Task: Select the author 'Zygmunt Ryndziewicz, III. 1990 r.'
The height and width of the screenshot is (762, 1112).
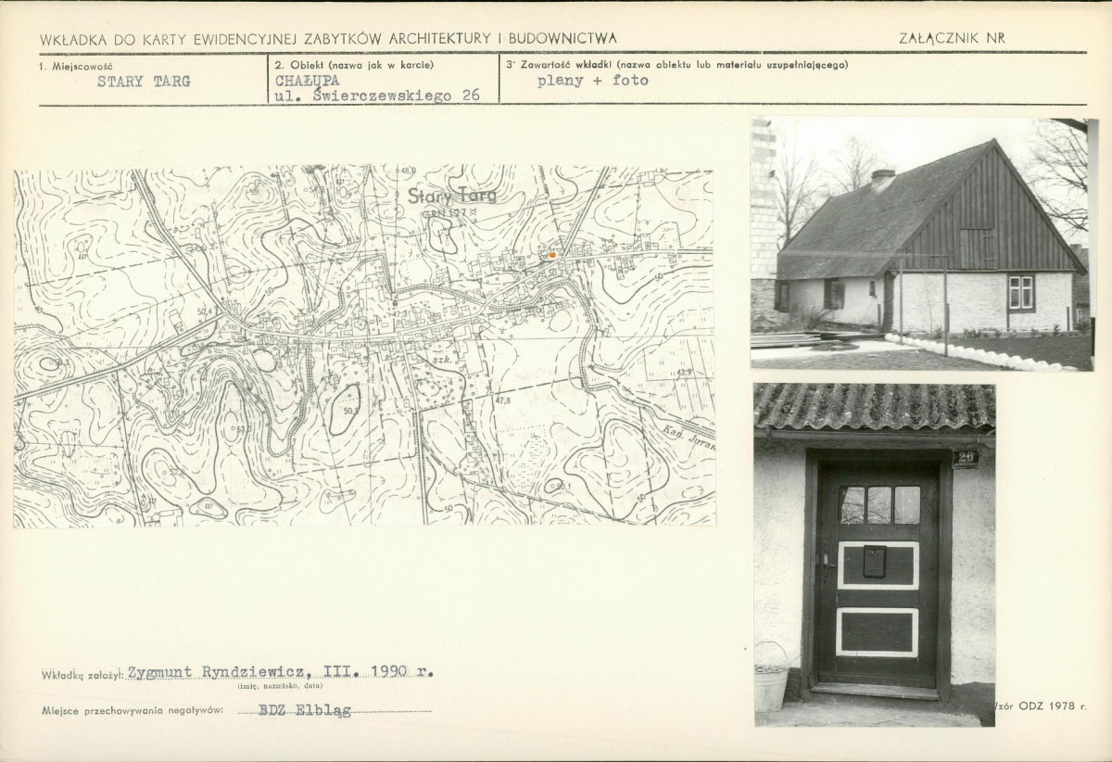Action: tap(280, 672)
